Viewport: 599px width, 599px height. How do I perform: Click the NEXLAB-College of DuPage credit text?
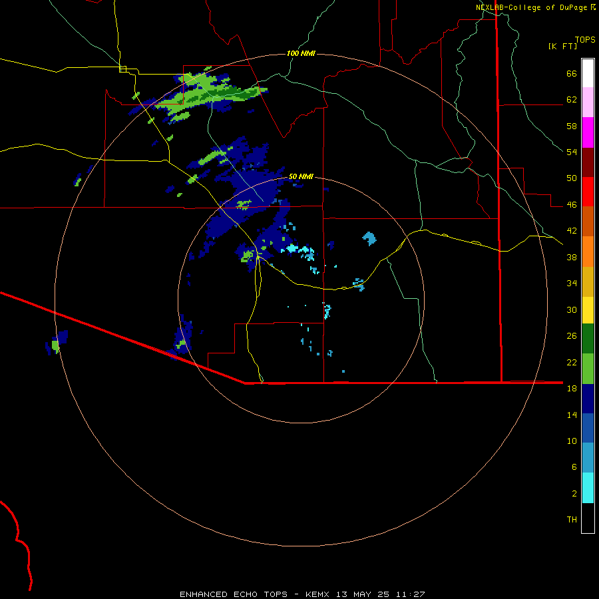coord(531,7)
